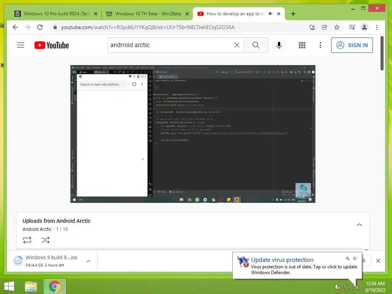Open YouTube settings three-dot menu
This screenshot has width=392, height=294.
pyautogui.click(x=320, y=45)
